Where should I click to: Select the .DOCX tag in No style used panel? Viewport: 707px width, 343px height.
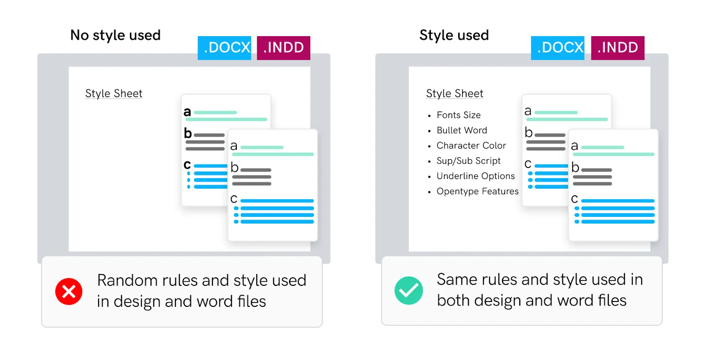tap(224, 48)
